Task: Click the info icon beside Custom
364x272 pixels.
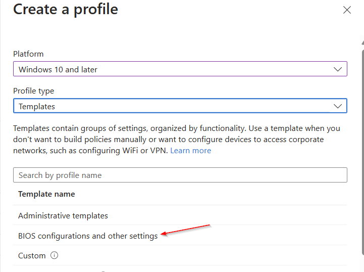Action: click(x=55, y=256)
